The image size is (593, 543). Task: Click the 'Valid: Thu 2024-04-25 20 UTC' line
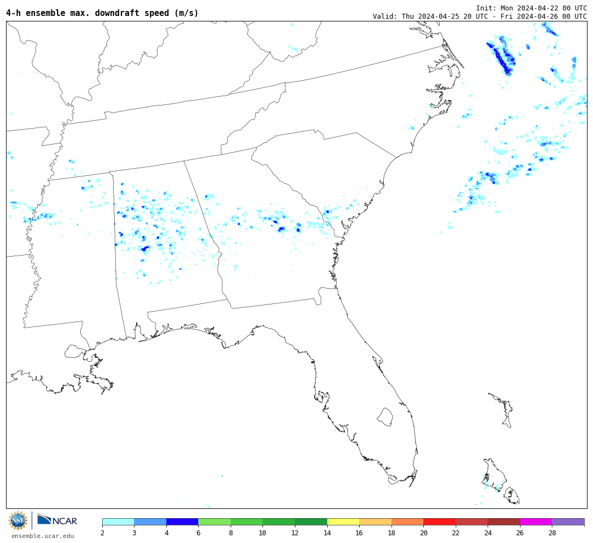(480, 16)
